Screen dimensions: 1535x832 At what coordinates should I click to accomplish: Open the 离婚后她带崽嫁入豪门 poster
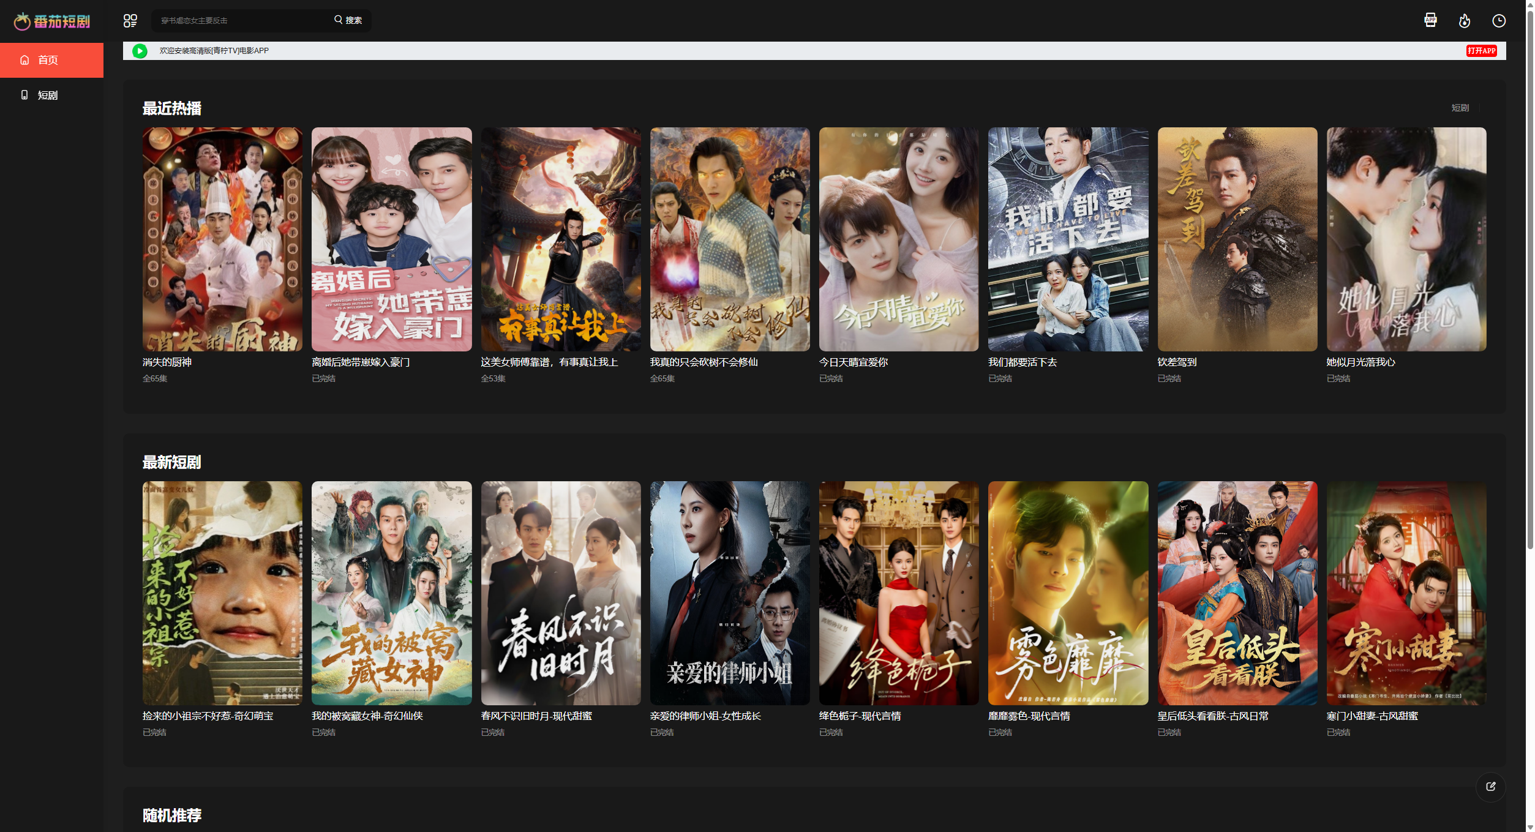point(392,239)
